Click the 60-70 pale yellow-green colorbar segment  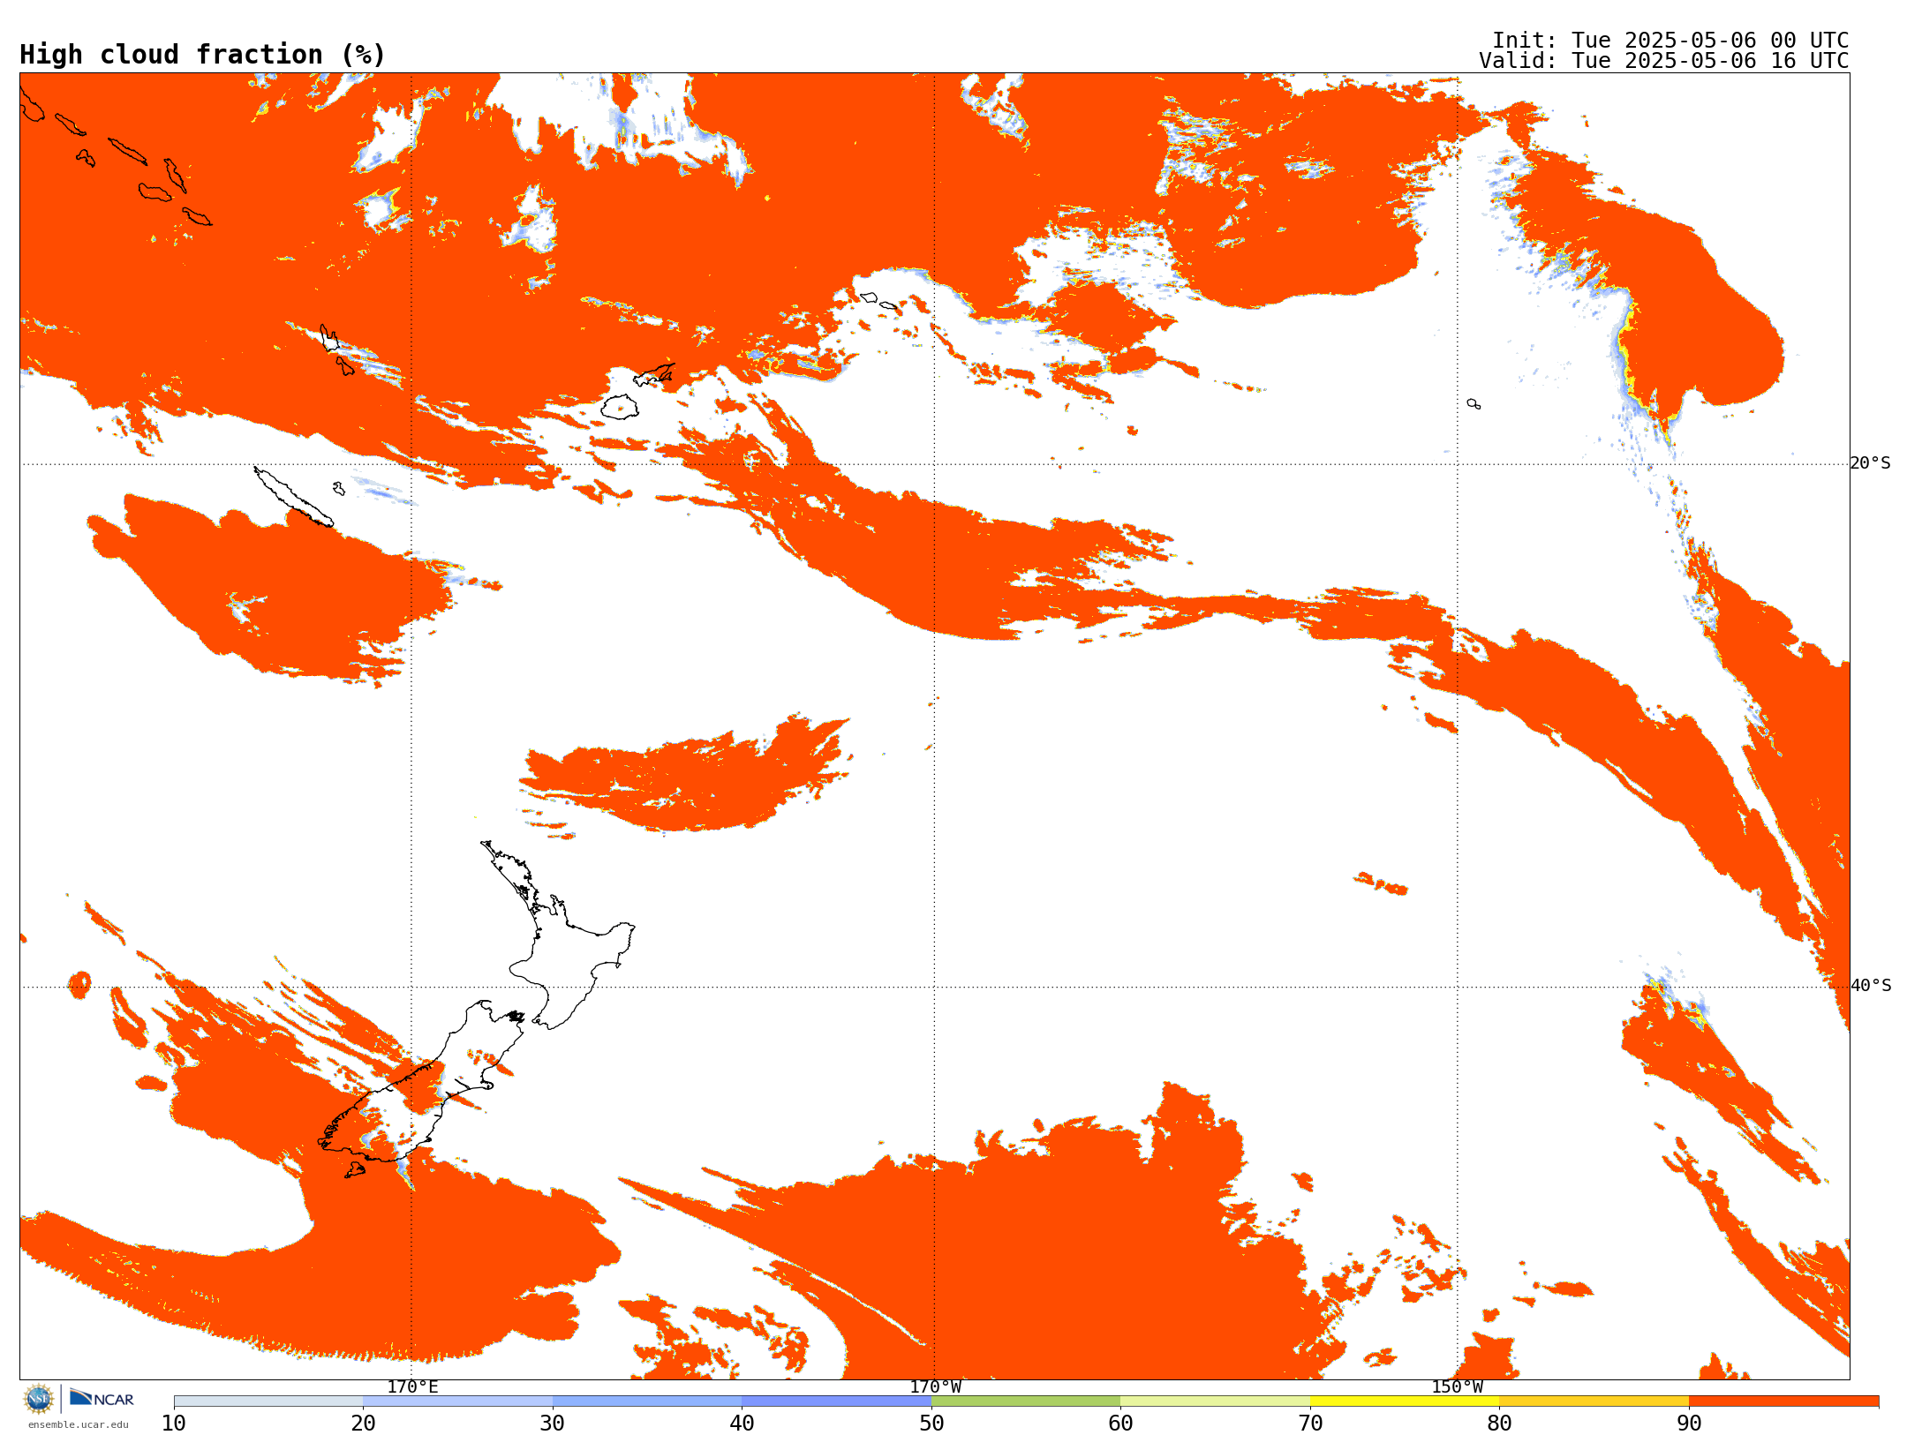pos(1216,1401)
